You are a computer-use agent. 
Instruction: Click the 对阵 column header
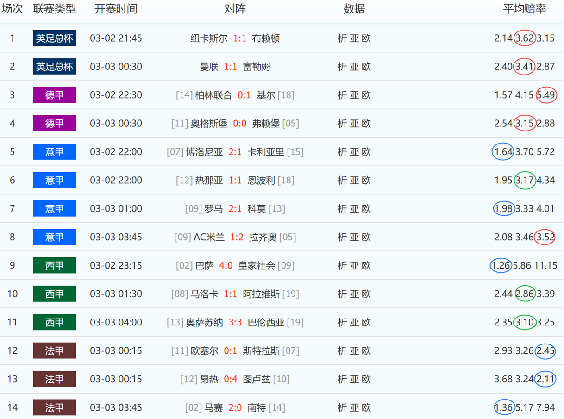235,9
